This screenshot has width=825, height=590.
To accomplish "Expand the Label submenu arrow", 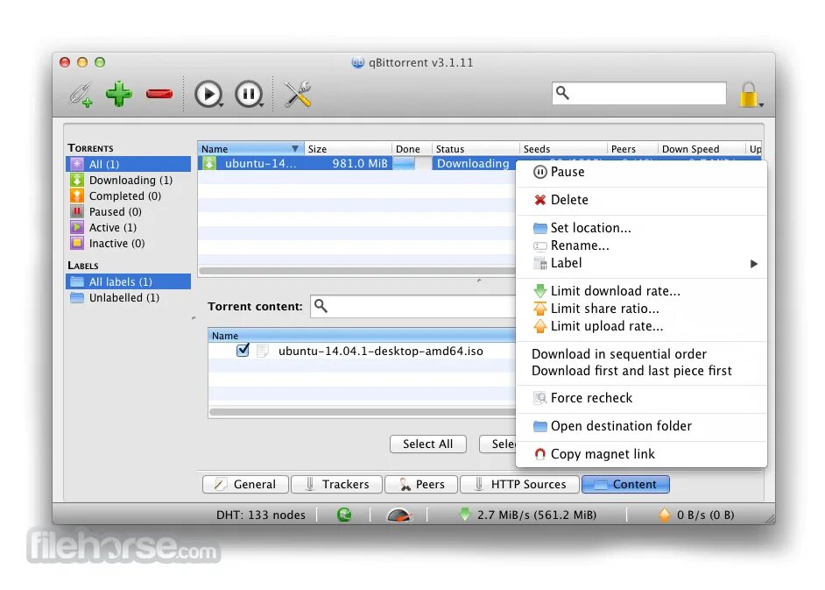I will [x=753, y=263].
